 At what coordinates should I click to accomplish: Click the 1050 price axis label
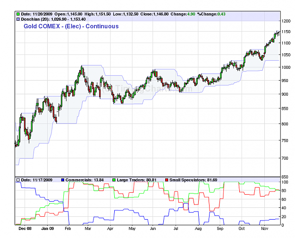[x=286, y=55]
